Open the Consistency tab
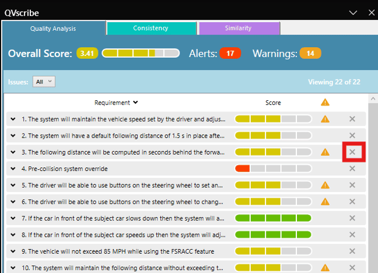This screenshot has height=273, width=378. [151, 28]
